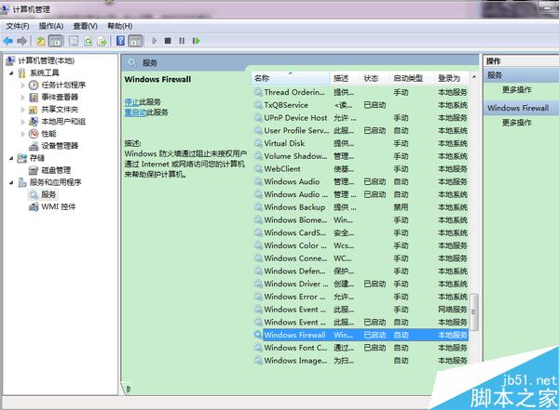Collapse the 服务和应用程序 tree node
This screenshot has width=559, height=410.
[11, 182]
